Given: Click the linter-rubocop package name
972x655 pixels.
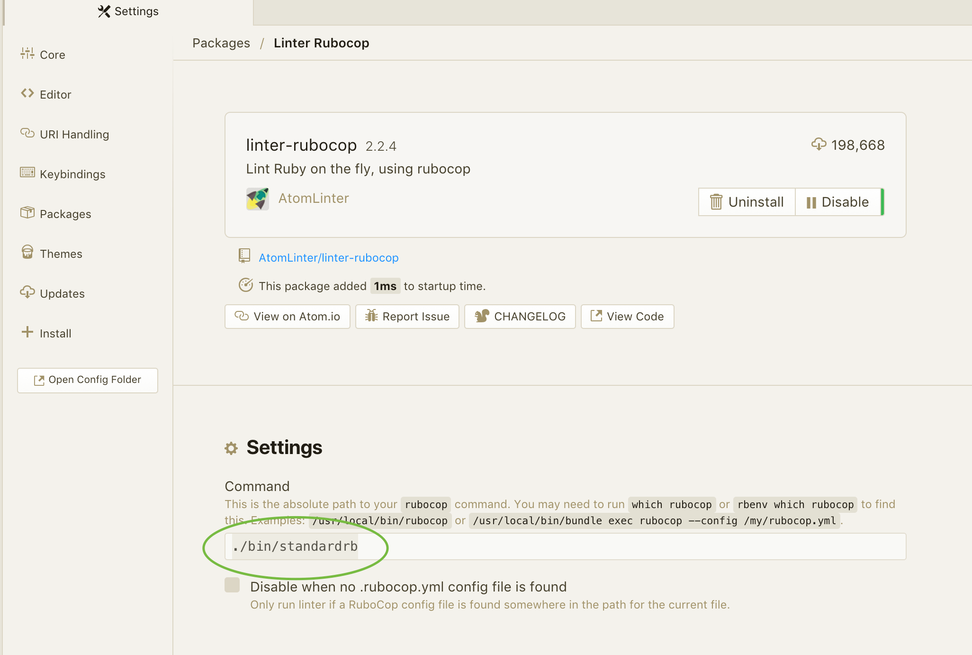Looking at the screenshot, I should click(301, 145).
